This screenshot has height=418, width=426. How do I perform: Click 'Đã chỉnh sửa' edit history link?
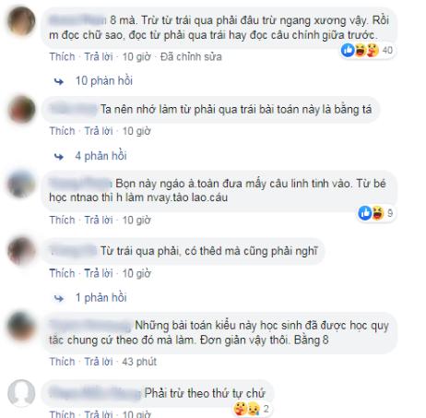191,57
